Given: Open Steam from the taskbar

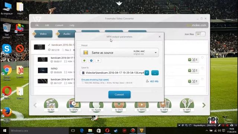Looking at the screenshot, I should pyautogui.click(x=116, y=131).
